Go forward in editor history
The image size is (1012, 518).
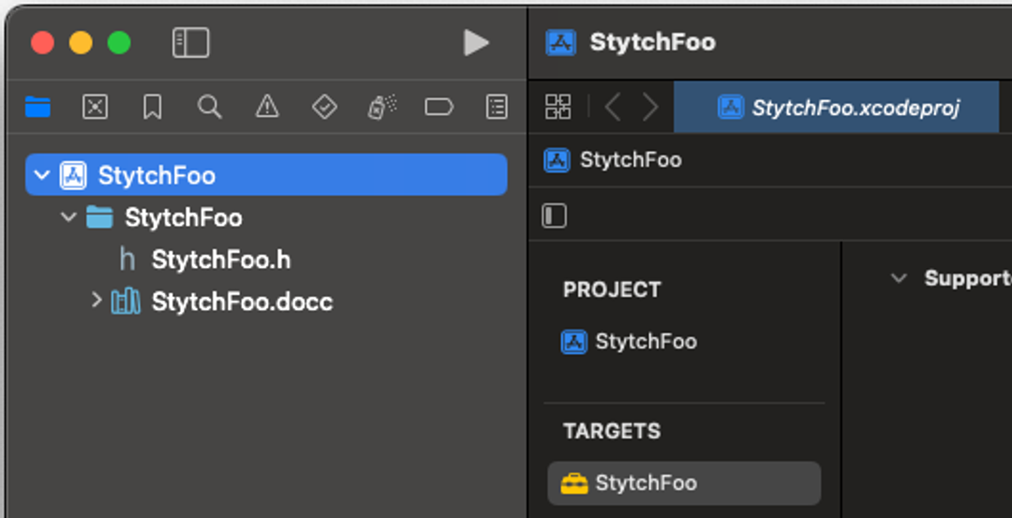(650, 107)
